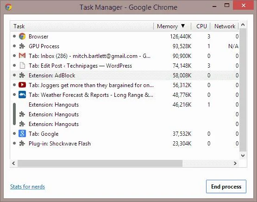Click the 126,440K memory value
Image resolution: width=257 pixels, height=202 pixels.
coord(181,37)
